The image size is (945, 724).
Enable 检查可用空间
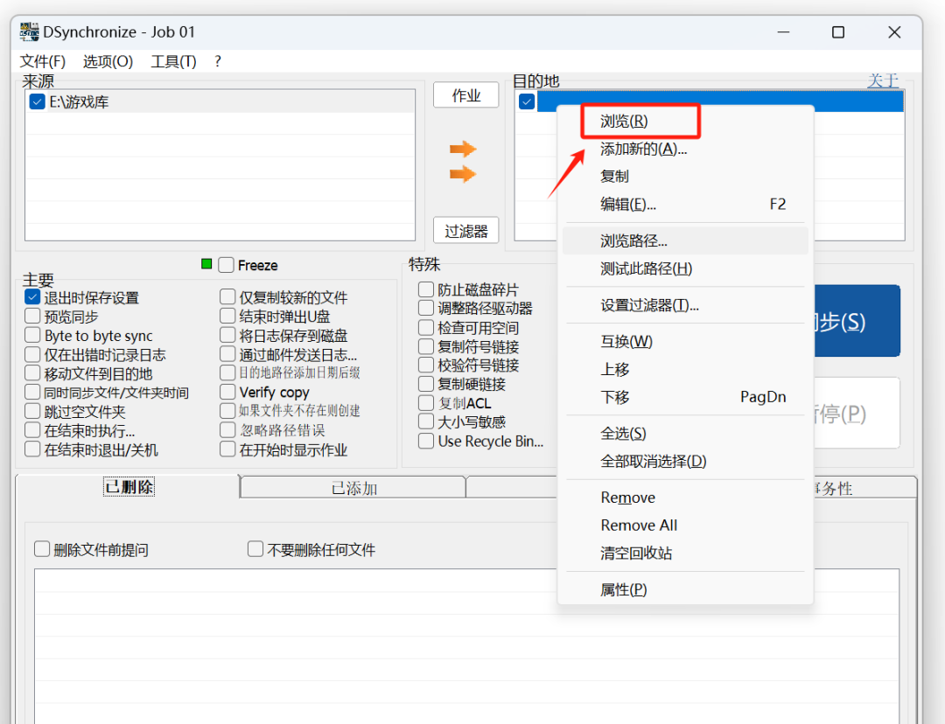point(426,328)
